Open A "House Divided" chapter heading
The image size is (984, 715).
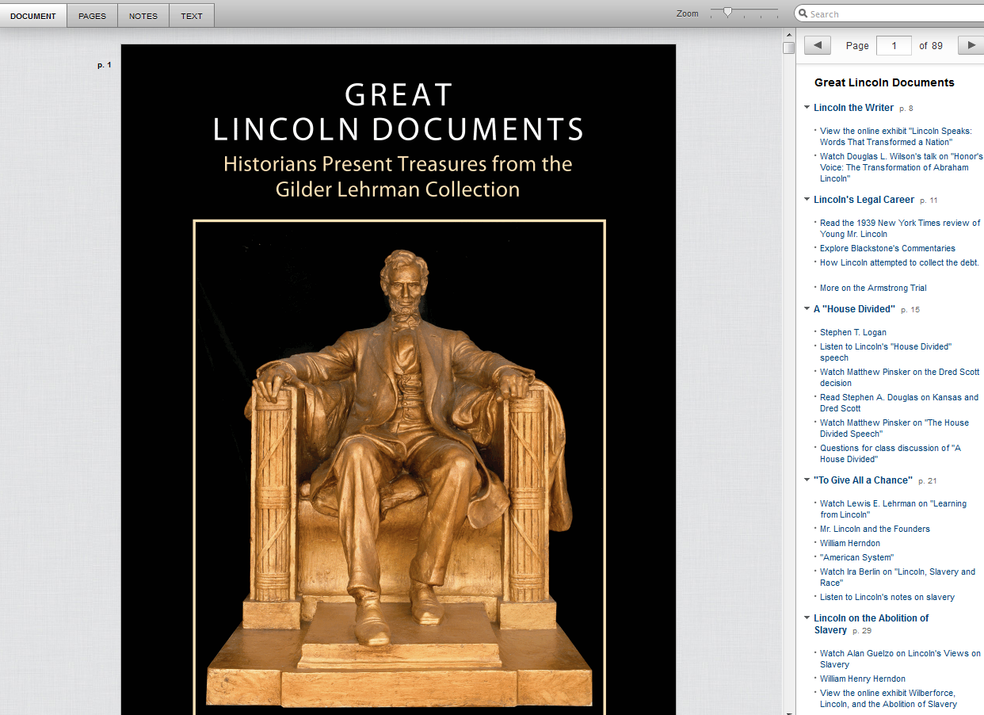(x=854, y=309)
